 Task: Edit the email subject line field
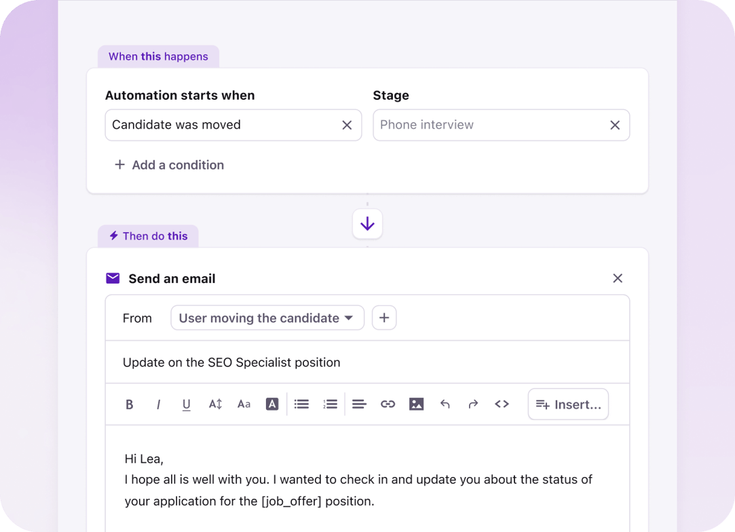point(366,362)
